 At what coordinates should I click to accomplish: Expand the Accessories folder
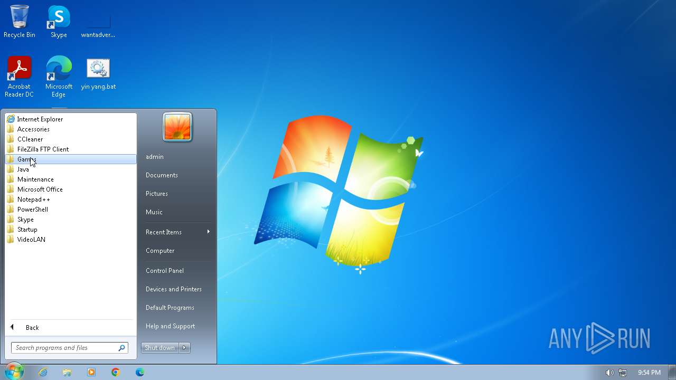71,129
